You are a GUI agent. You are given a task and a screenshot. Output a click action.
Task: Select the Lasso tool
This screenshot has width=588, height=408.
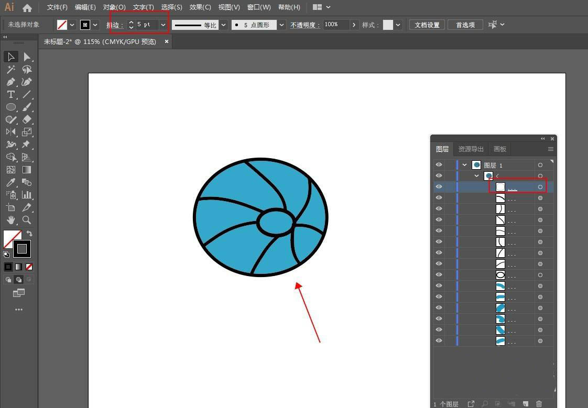pyautogui.click(x=27, y=69)
